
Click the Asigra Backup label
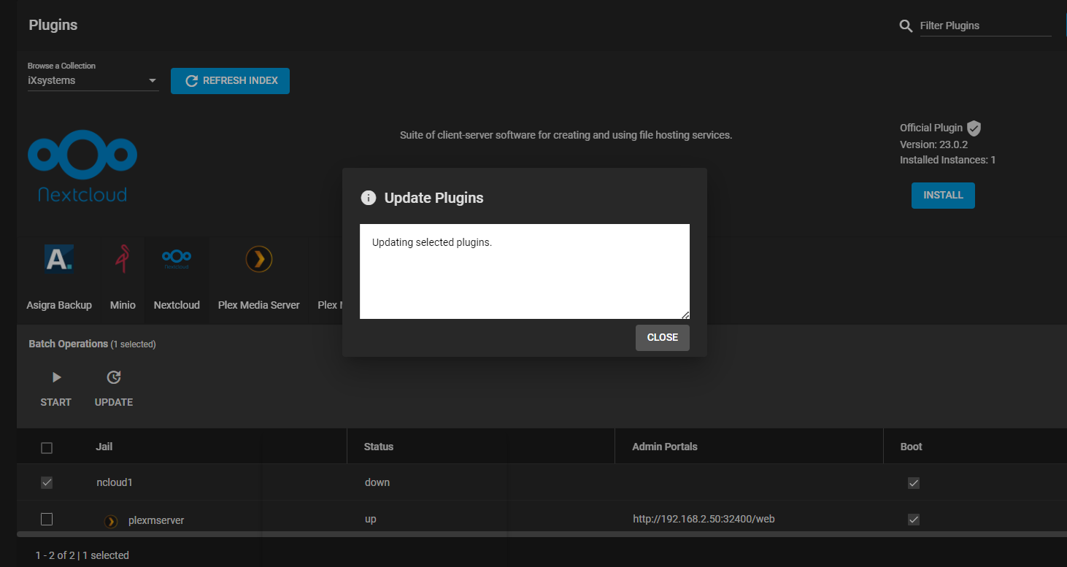click(x=59, y=305)
